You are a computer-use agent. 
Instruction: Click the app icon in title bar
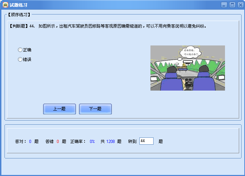coord(6,5)
